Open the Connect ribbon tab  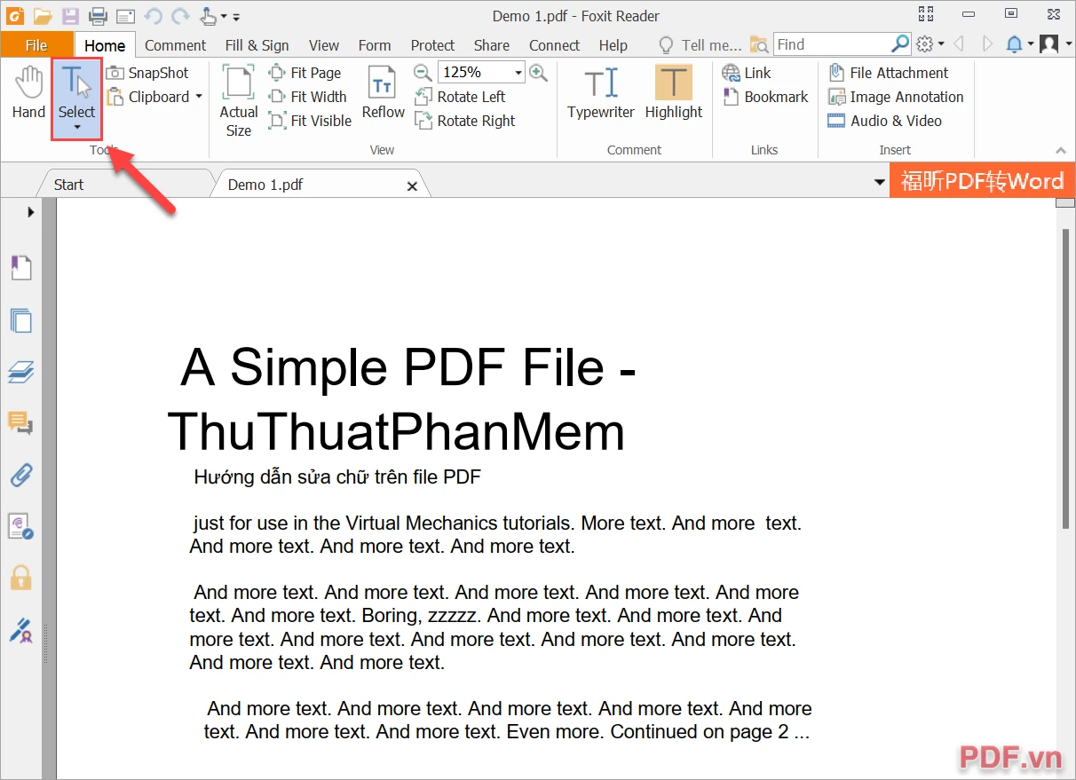[x=555, y=45]
